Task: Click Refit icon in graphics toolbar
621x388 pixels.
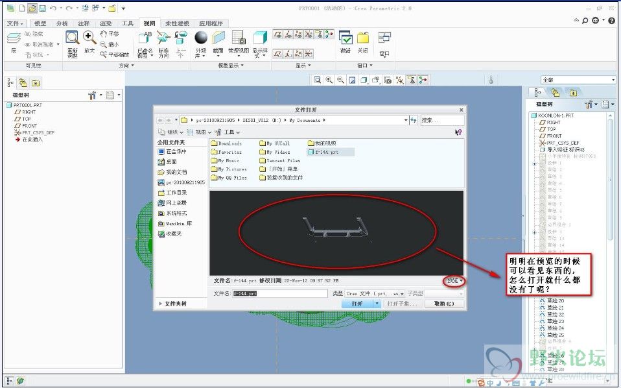Action: [317, 80]
